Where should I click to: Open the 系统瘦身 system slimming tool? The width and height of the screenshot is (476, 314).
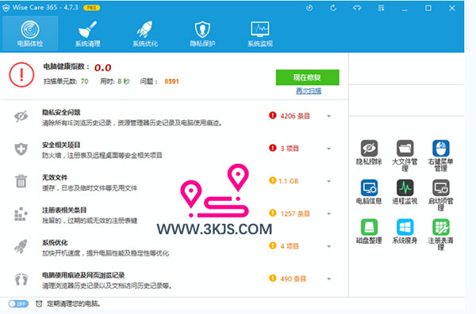[x=405, y=231]
